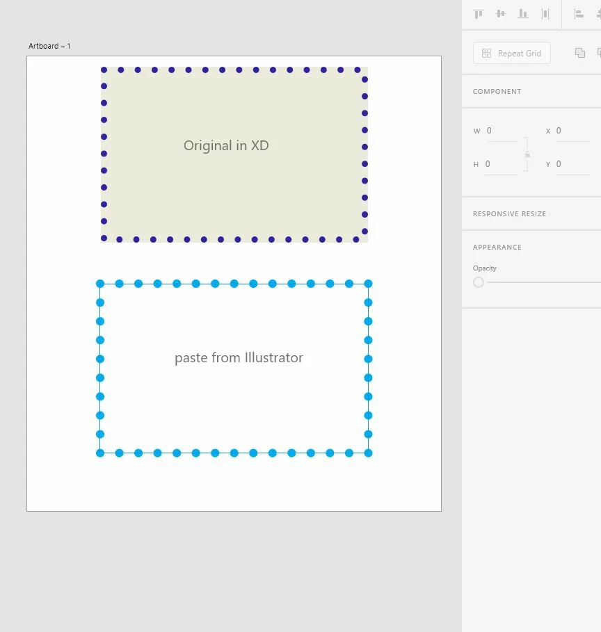The width and height of the screenshot is (601, 632).
Task: Click the Align Left icon
Action: 579,14
